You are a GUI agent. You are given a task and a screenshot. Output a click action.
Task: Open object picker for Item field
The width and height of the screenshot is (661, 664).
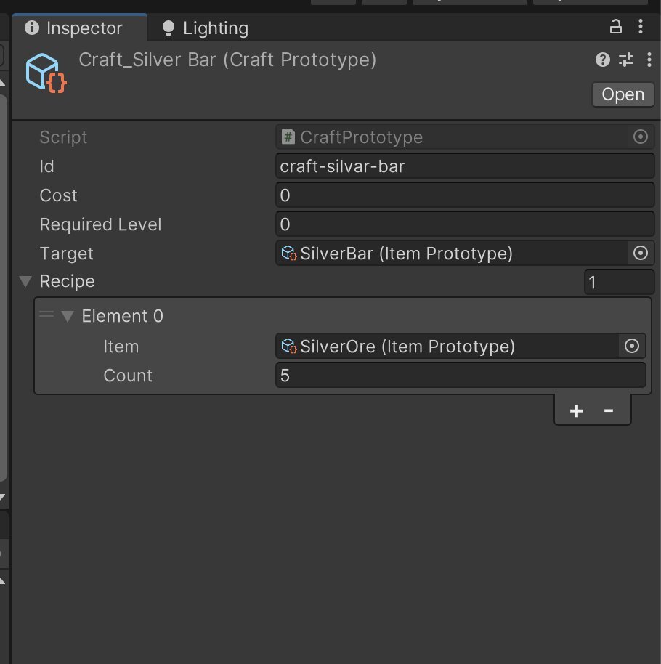[x=631, y=347]
